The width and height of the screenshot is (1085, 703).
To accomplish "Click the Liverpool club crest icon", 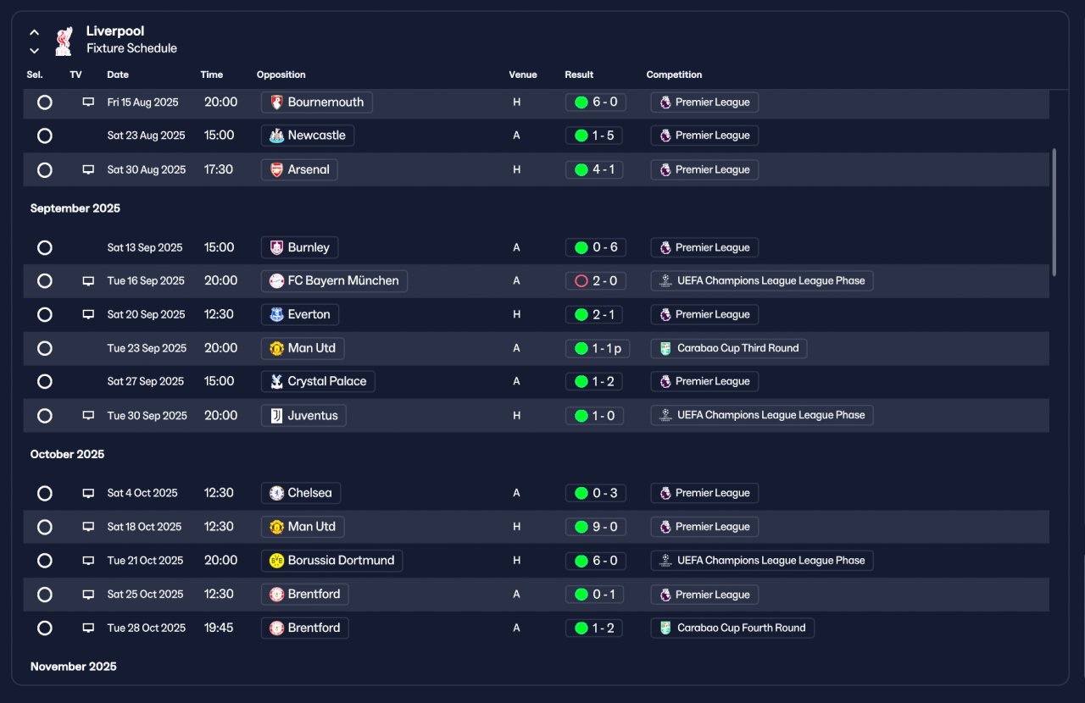I will [x=64, y=41].
